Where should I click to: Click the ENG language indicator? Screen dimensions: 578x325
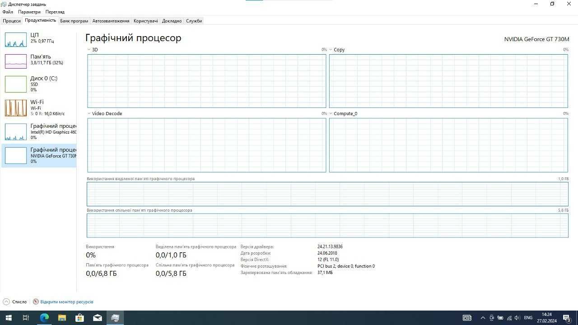click(x=528, y=318)
